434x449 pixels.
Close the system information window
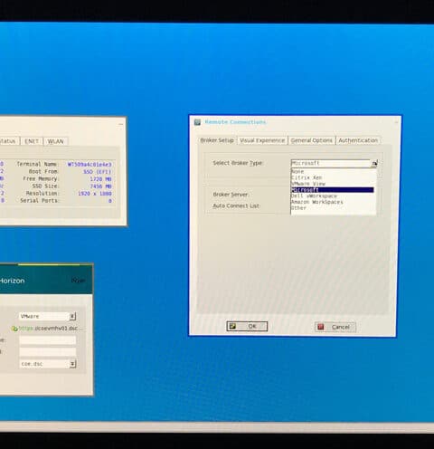(x=121, y=124)
